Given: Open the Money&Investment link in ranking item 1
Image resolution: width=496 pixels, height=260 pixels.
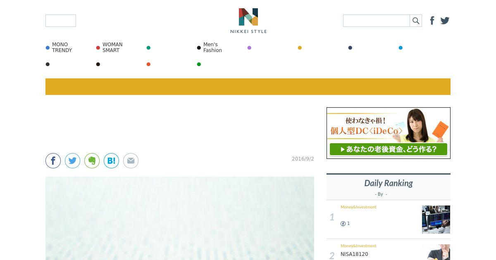Looking at the screenshot, I should pyautogui.click(x=358, y=207).
